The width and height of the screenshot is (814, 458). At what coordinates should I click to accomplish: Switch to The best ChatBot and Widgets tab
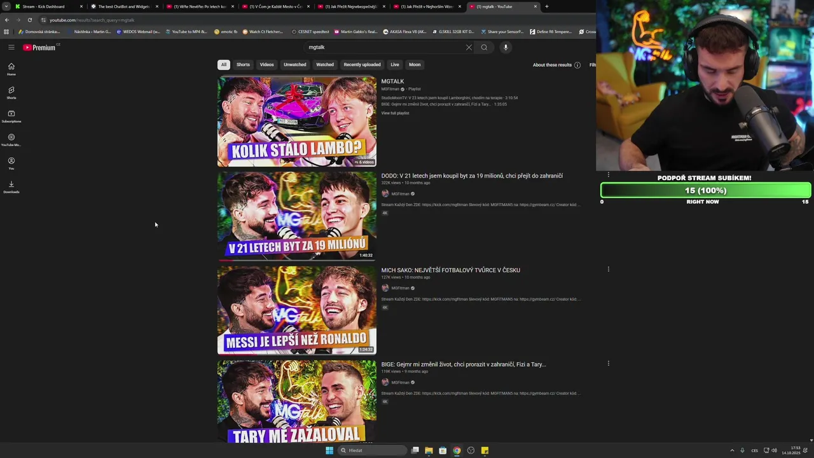[x=124, y=6]
